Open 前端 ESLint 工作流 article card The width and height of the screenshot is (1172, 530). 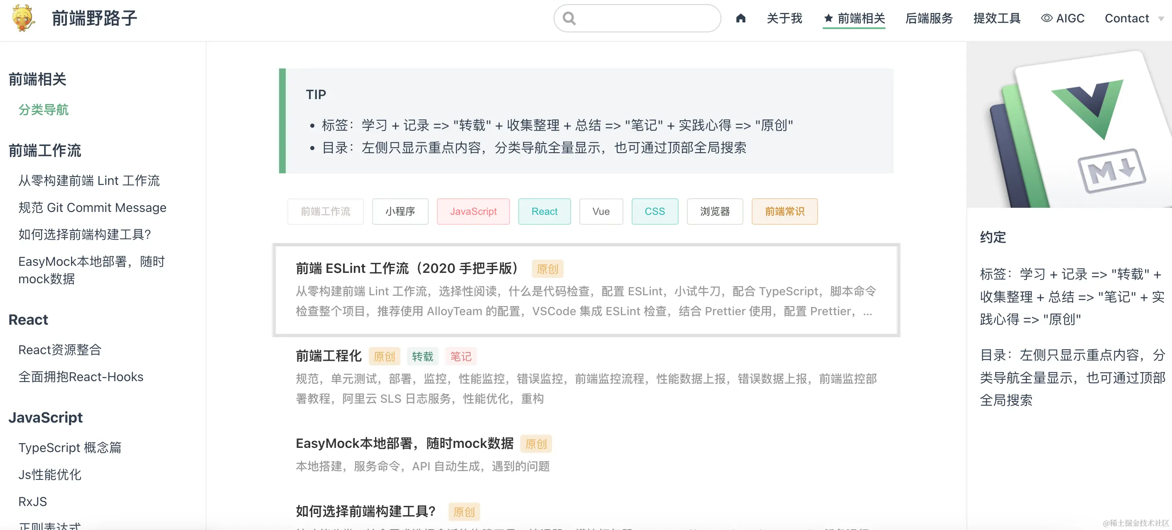click(406, 268)
